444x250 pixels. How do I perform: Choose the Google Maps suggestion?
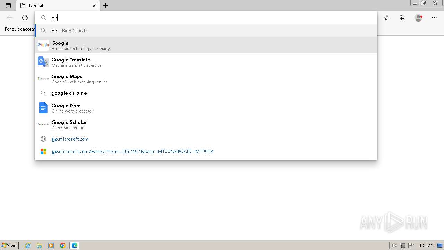tap(206, 78)
